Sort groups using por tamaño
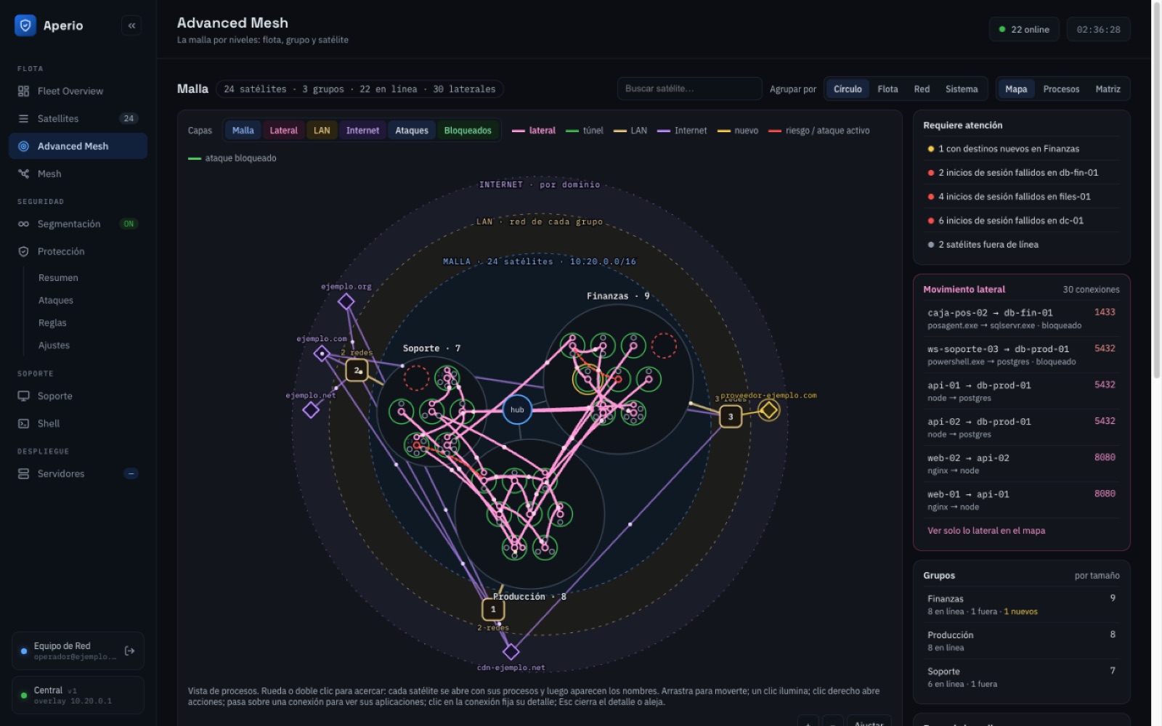The image size is (1162, 726). [x=1097, y=576]
